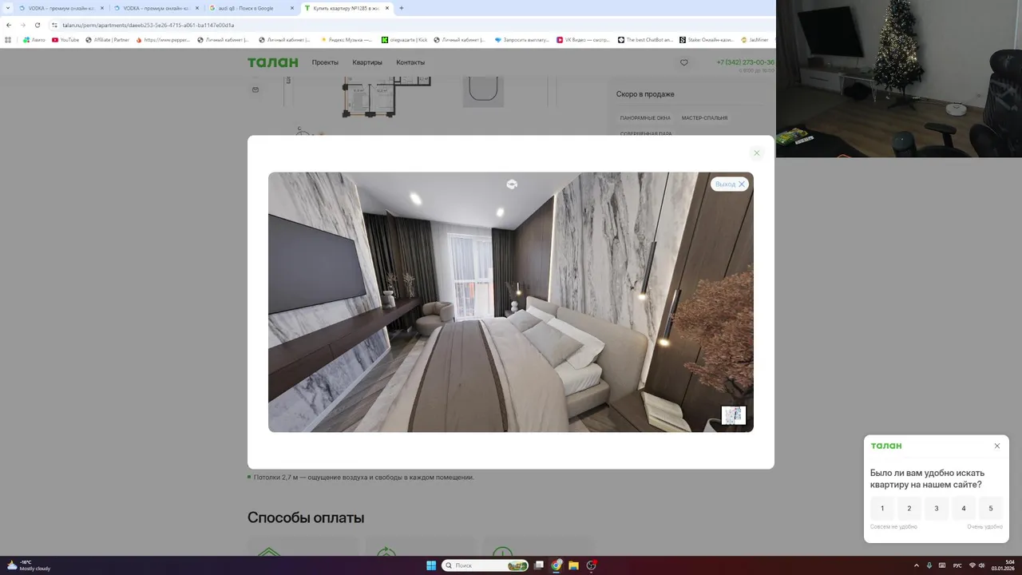The height and width of the screenshot is (575, 1022).
Task: Open weather widget Mostly cloudy
Action: tap(29, 565)
